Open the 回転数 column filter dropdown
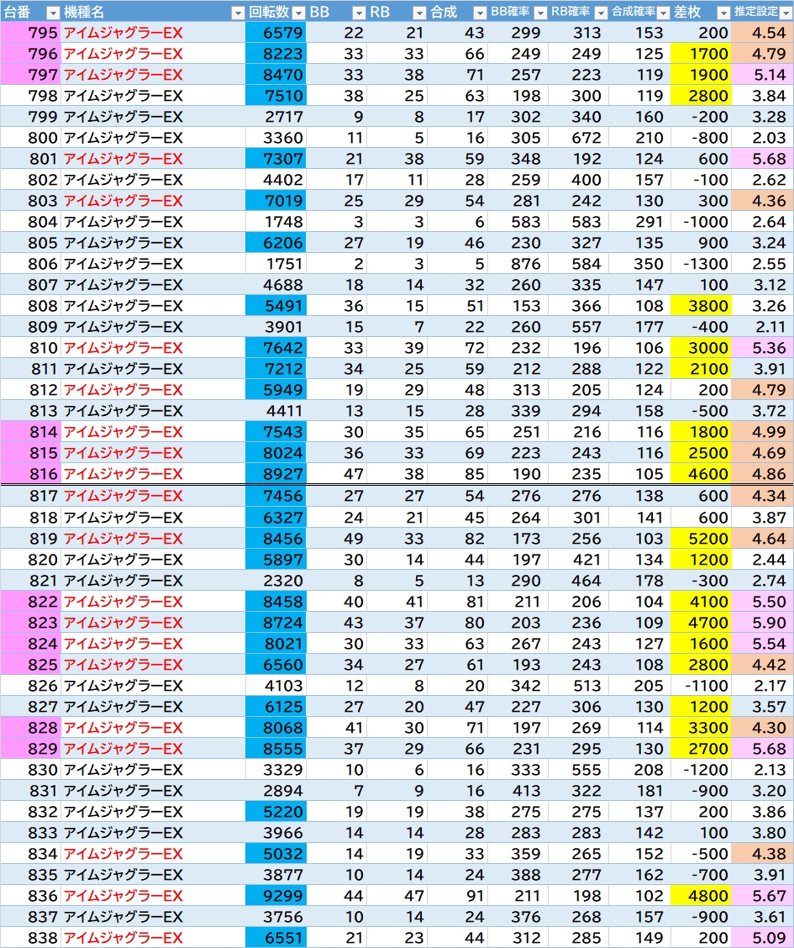794x948 pixels. coord(298,12)
